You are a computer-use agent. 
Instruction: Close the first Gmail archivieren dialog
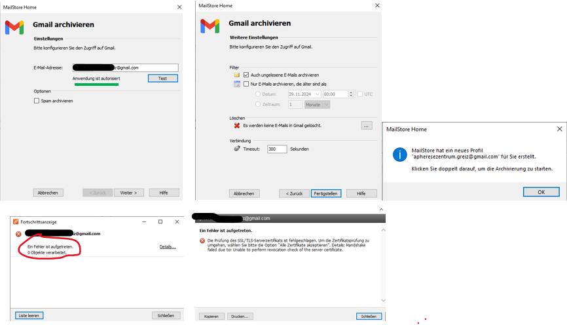(179, 7)
